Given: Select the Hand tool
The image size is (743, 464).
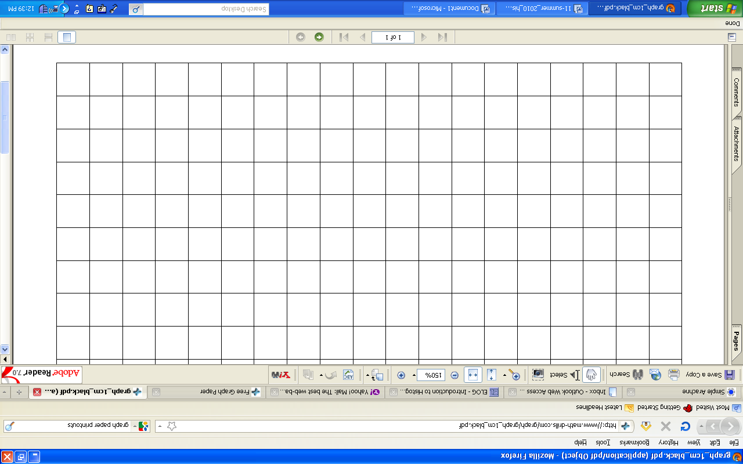Looking at the screenshot, I should (591, 375).
